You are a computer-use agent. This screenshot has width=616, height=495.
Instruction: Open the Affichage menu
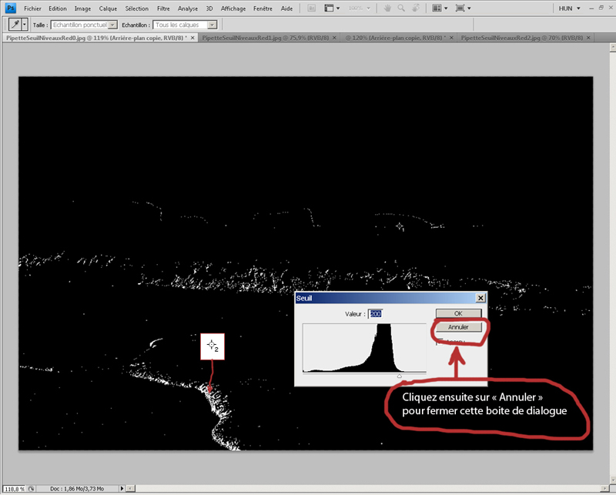[233, 8]
